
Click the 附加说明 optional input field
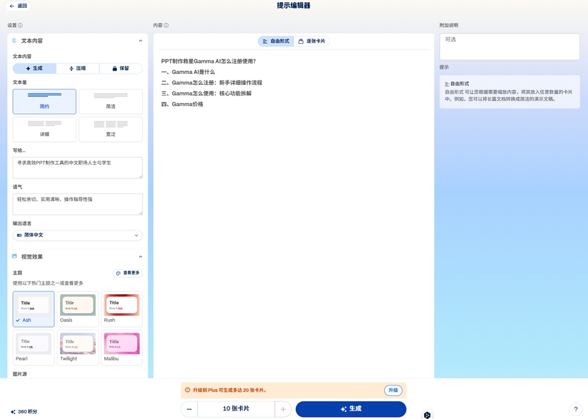pyautogui.click(x=509, y=46)
